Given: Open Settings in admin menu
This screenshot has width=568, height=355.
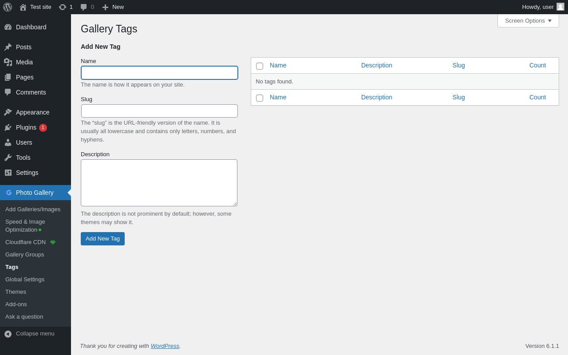Looking at the screenshot, I should [x=35, y=173].
